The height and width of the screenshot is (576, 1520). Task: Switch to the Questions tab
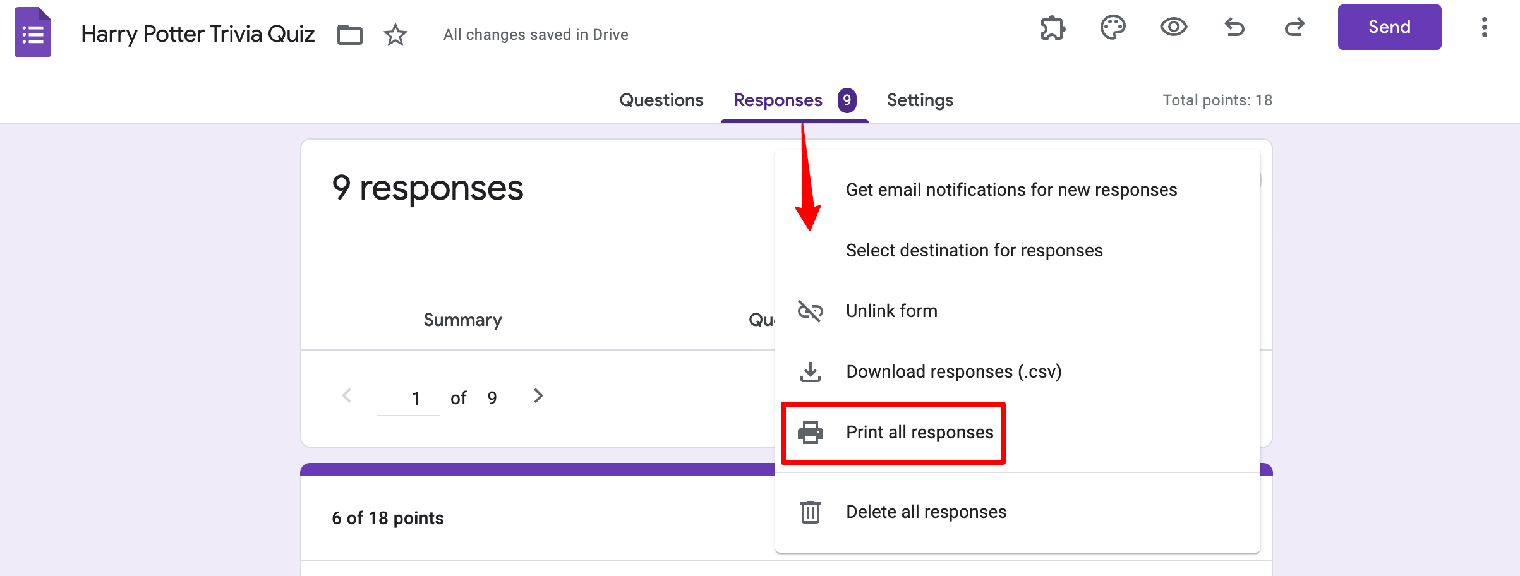point(661,100)
